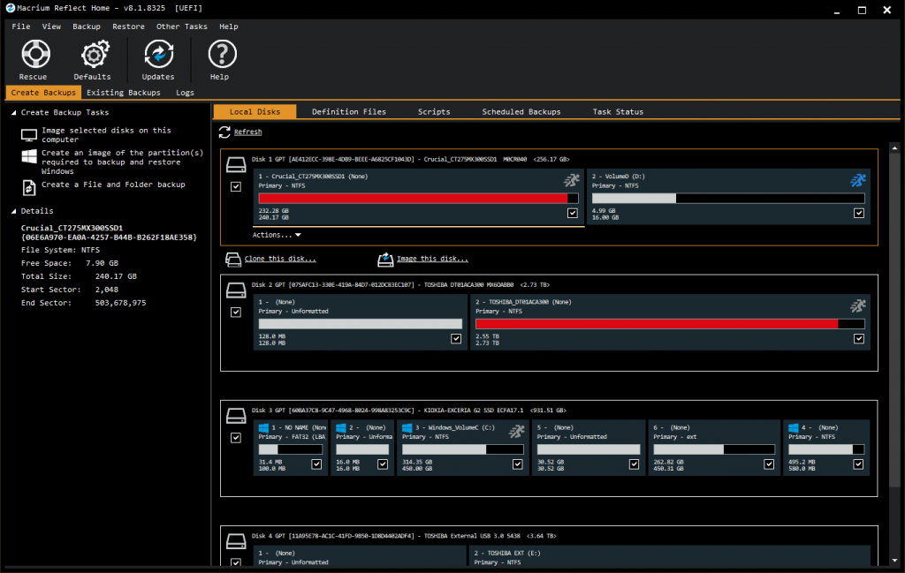Uncheck the Windows_VolumeC 450 GB checkbox

click(517, 464)
